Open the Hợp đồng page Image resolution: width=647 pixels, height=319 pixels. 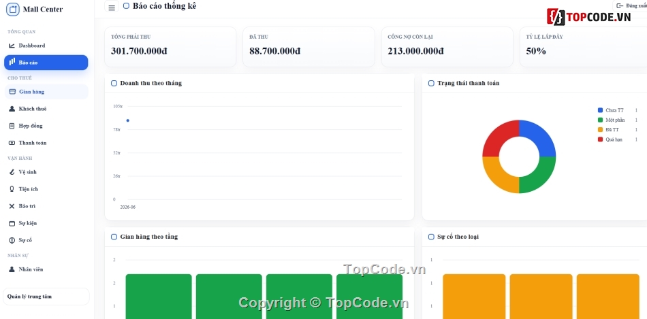[46, 126]
